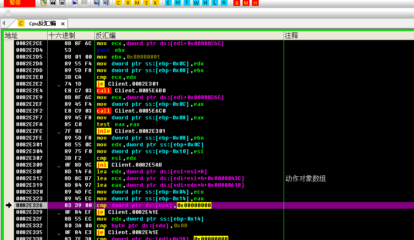This screenshot has height=240, width=414.
Task: Select the call Client.0085E6B0 instruction
Action: click(131, 91)
